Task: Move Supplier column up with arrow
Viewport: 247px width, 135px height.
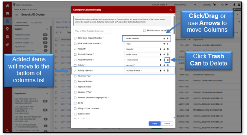Action: click(160, 49)
